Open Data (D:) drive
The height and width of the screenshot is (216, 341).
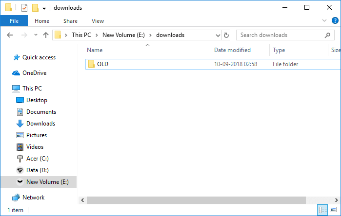[x=38, y=170]
